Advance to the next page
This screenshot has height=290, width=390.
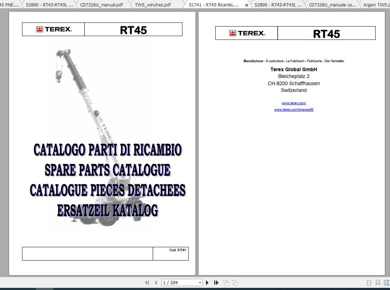[x=207, y=283]
